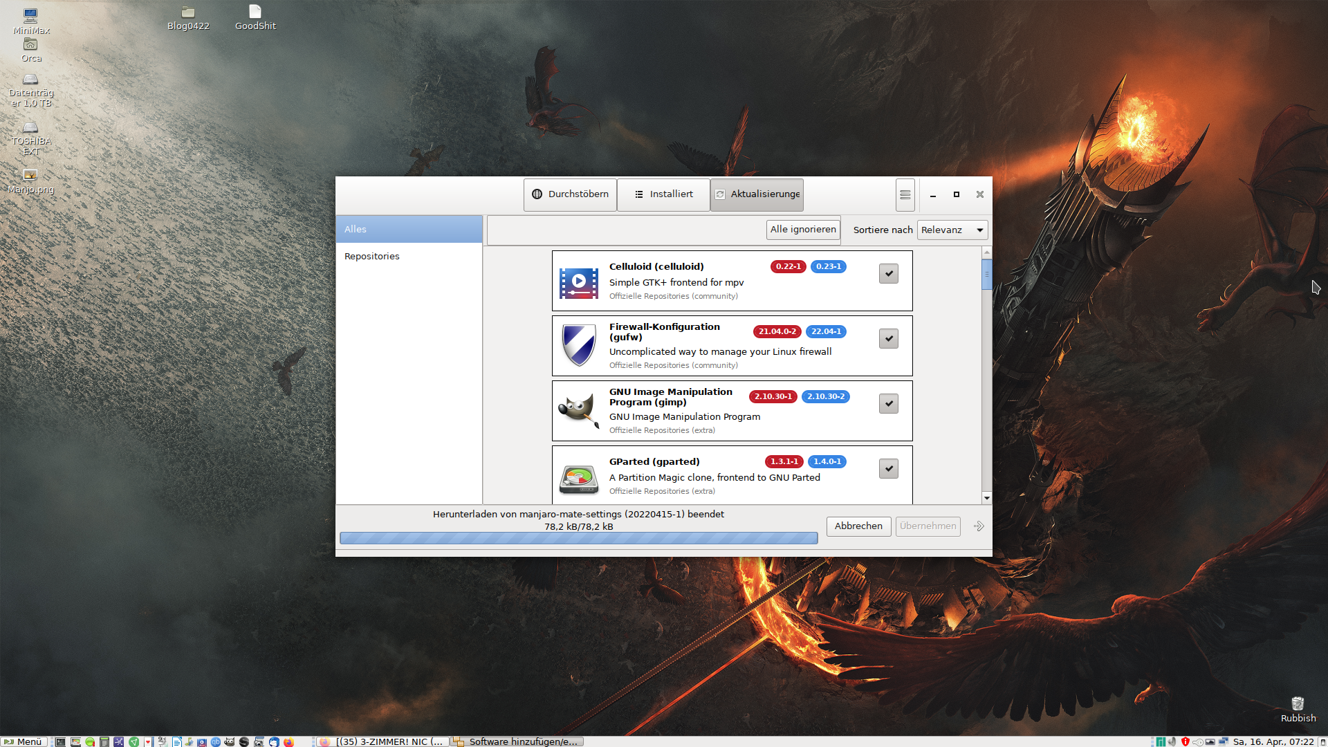Click the download progress bar
The image size is (1328, 747).
[578, 538]
